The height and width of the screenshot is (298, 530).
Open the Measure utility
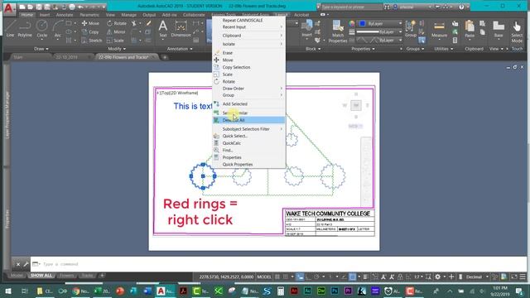pos(439,29)
